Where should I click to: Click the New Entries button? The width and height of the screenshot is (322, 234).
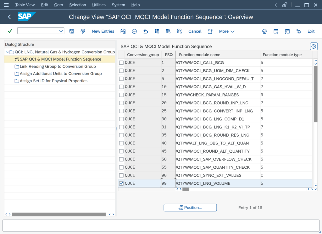tap(103, 31)
